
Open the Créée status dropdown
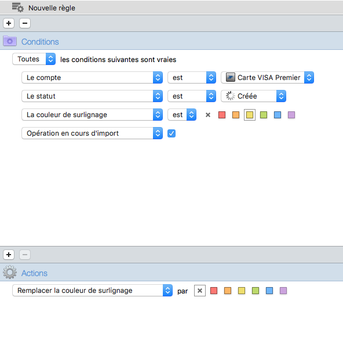[x=253, y=96]
